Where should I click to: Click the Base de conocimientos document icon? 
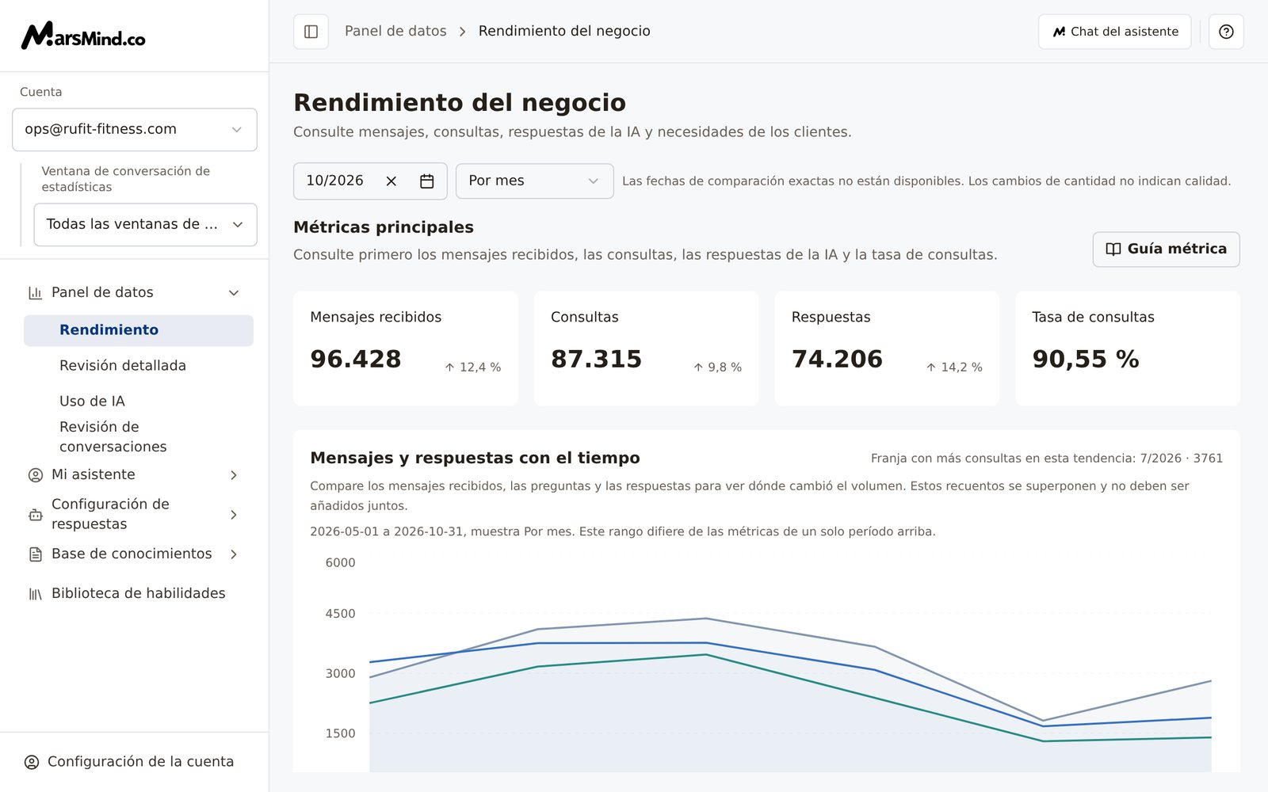[35, 554]
